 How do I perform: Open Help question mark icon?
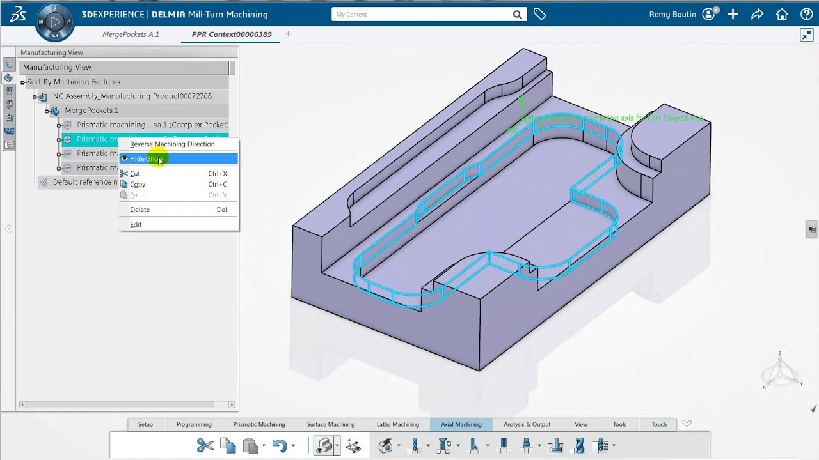pyautogui.click(x=806, y=14)
